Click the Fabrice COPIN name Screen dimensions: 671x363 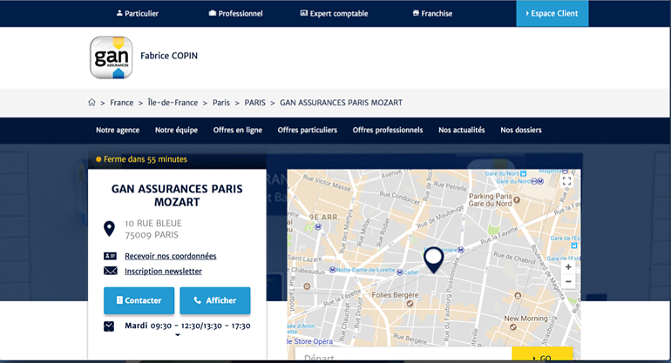[169, 56]
